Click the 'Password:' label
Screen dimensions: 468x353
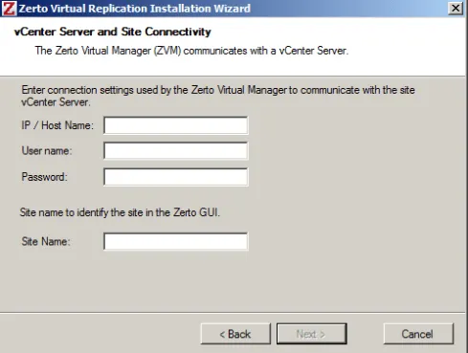coord(44,177)
